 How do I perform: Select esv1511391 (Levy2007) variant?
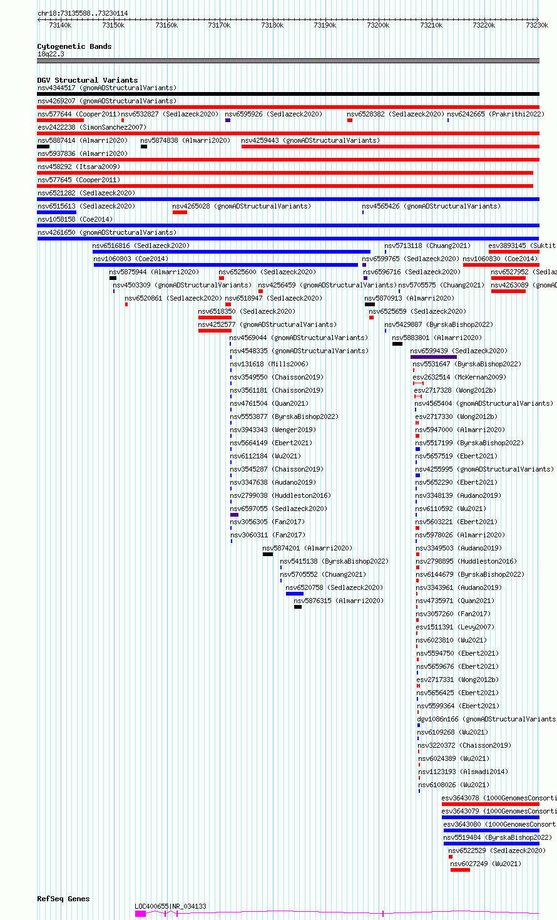coord(455,628)
